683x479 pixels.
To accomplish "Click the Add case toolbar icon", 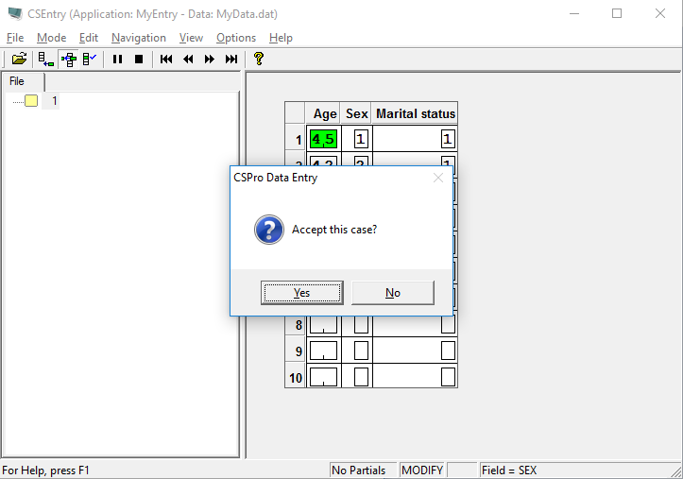I will tap(45, 59).
